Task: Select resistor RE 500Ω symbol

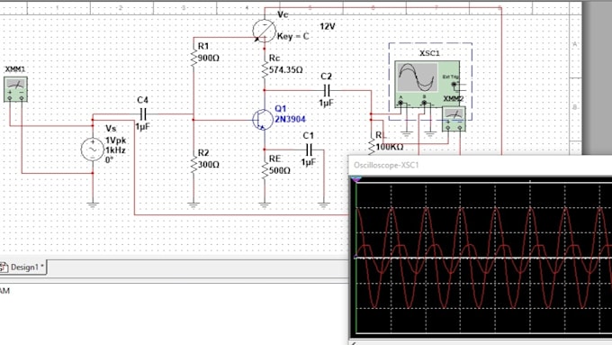Action: pos(265,170)
